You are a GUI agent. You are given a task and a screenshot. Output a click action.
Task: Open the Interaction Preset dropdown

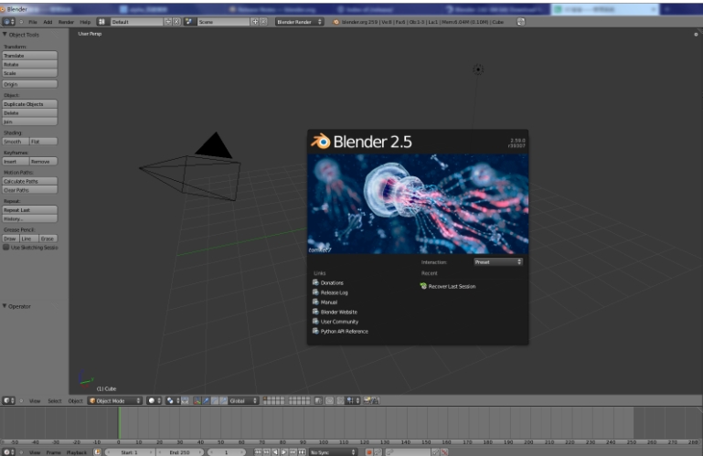498,262
